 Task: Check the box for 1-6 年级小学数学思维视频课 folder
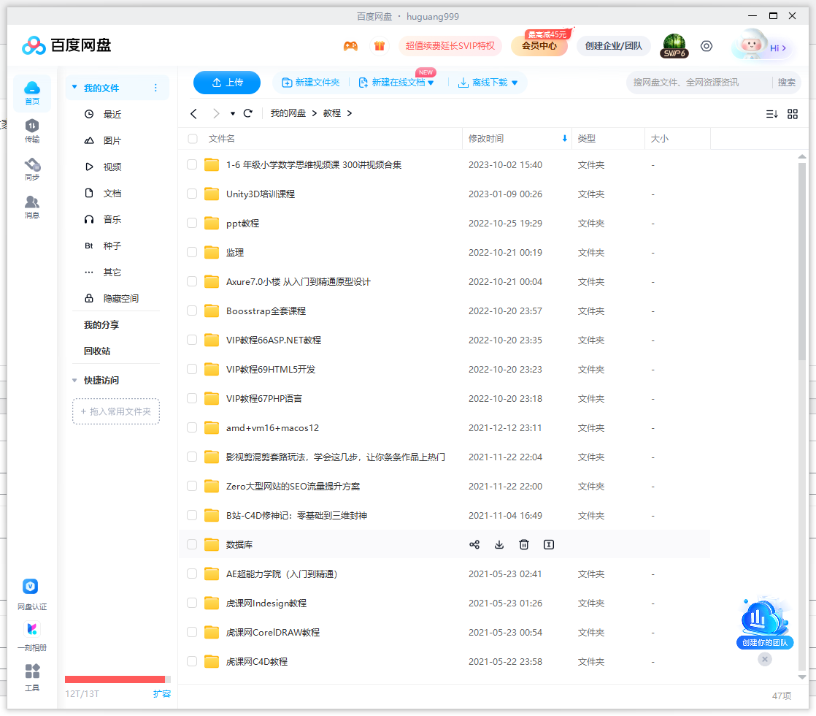coord(192,164)
